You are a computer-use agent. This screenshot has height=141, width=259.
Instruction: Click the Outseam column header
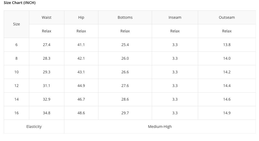(227, 17)
